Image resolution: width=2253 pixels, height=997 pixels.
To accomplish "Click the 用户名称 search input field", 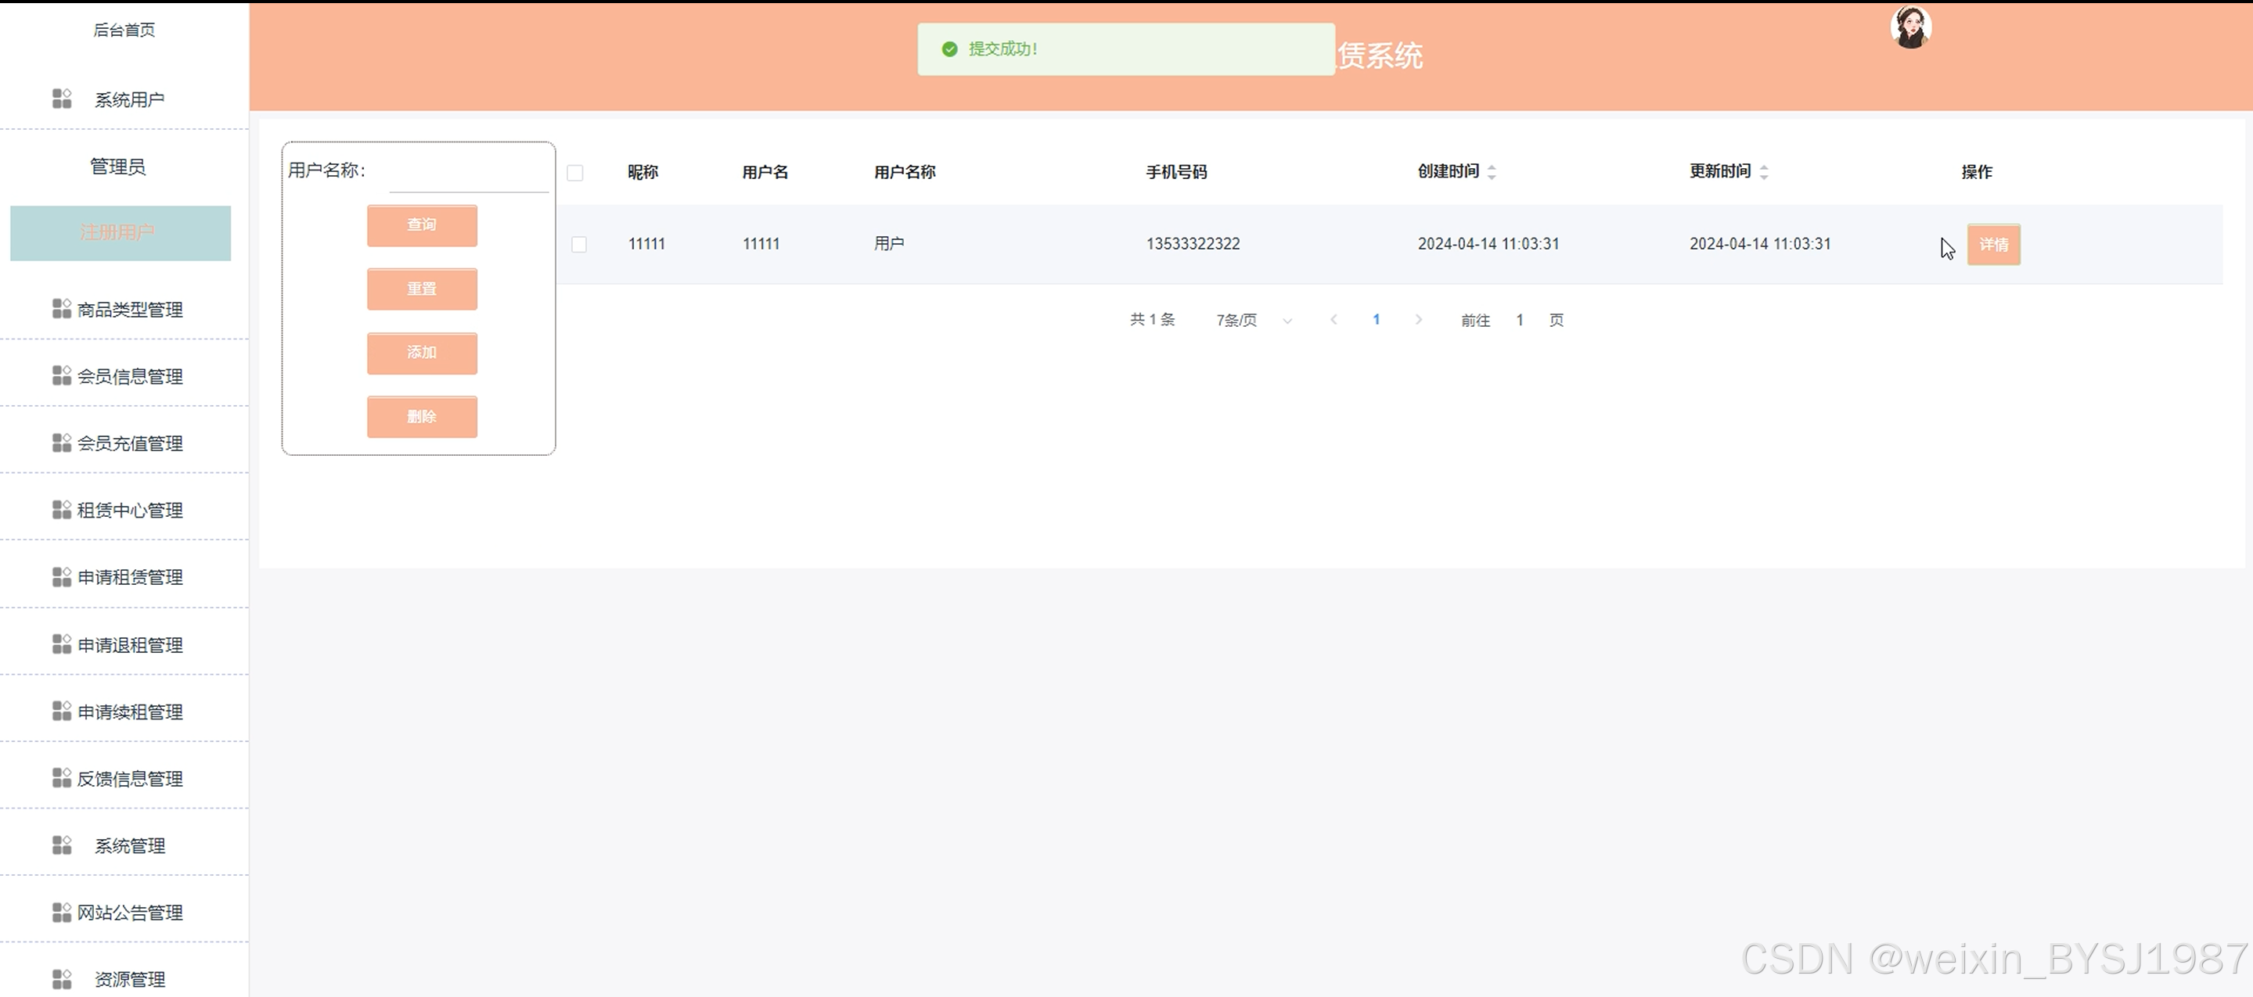I will pos(468,176).
